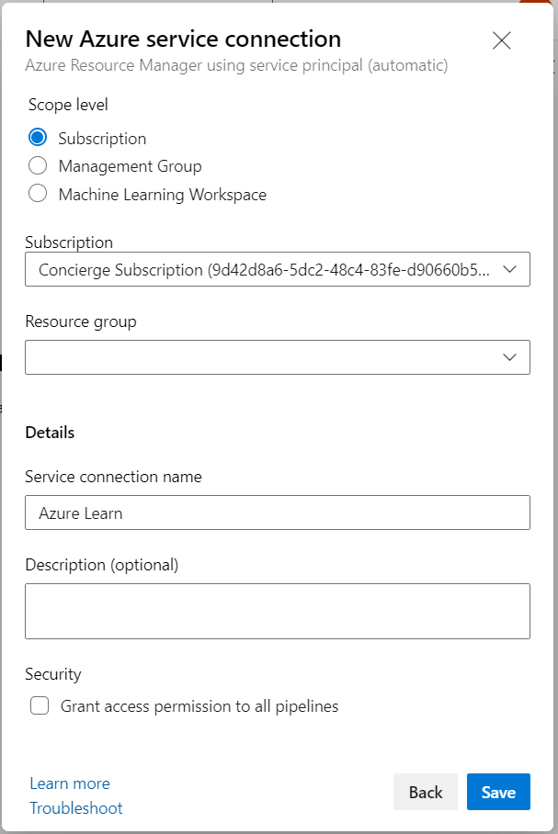Click inside the Service connection name field

[276, 512]
